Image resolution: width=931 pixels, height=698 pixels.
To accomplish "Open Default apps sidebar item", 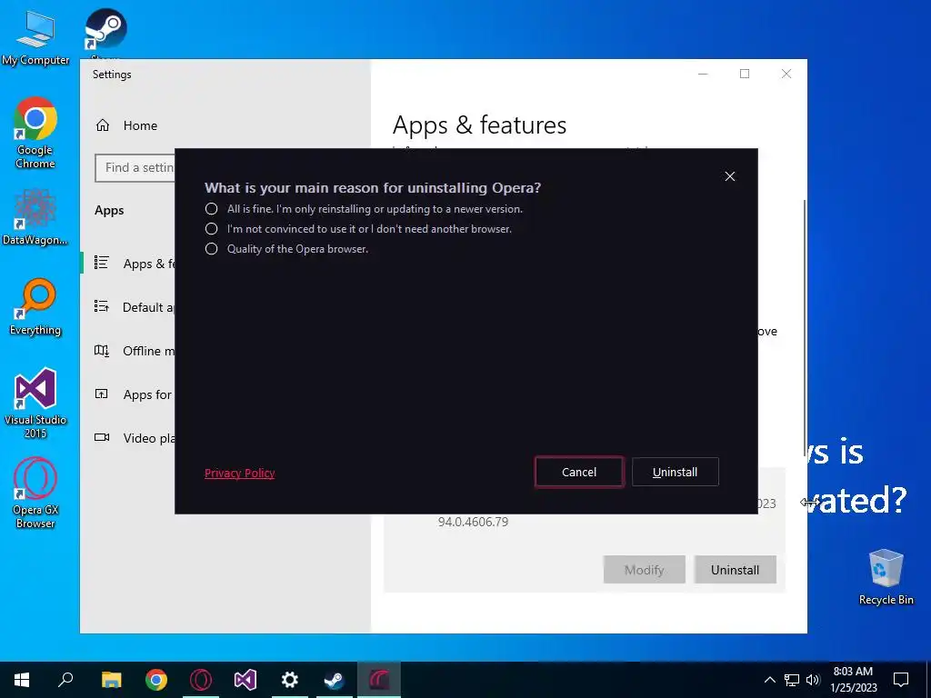I will (135, 307).
